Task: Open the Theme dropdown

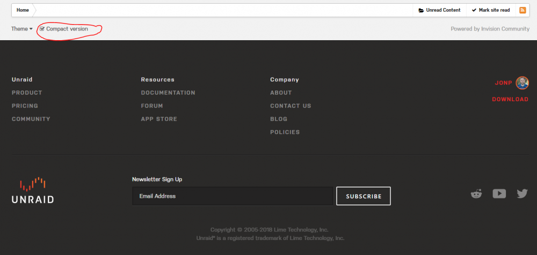Action: 22,29
